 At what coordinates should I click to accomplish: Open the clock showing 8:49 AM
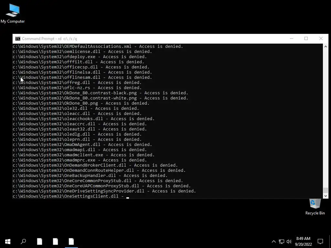pyautogui.click(x=303, y=242)
